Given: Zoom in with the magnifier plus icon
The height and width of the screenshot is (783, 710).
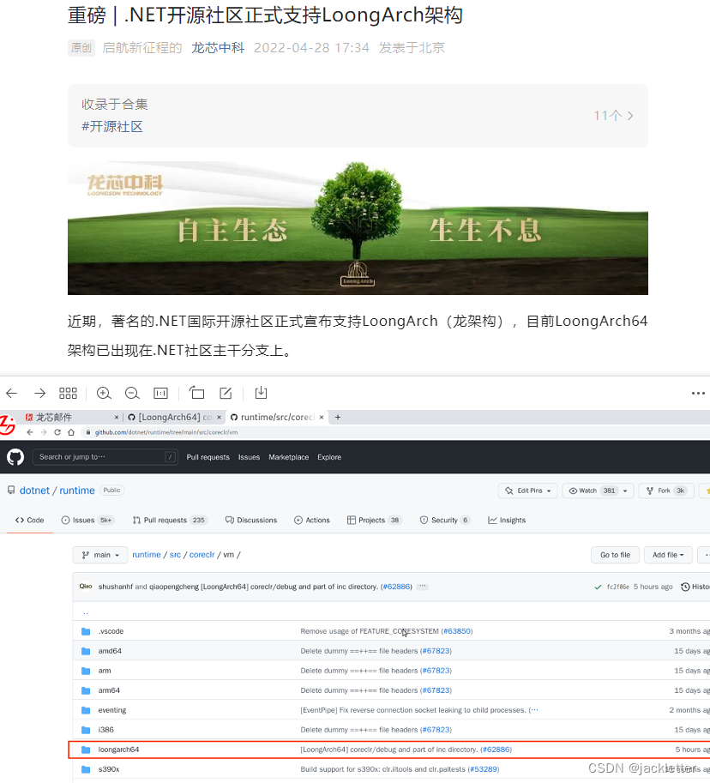Looking at the screenshot, I should point(104,393).
